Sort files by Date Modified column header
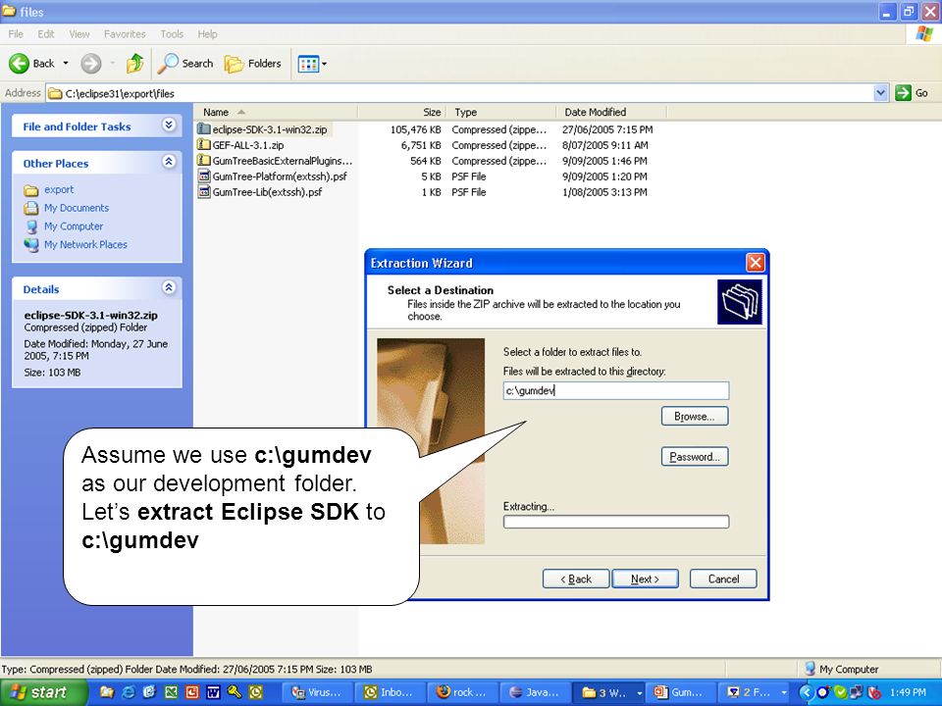The width and height of the screenshot is (942, 706). (611, 112)
